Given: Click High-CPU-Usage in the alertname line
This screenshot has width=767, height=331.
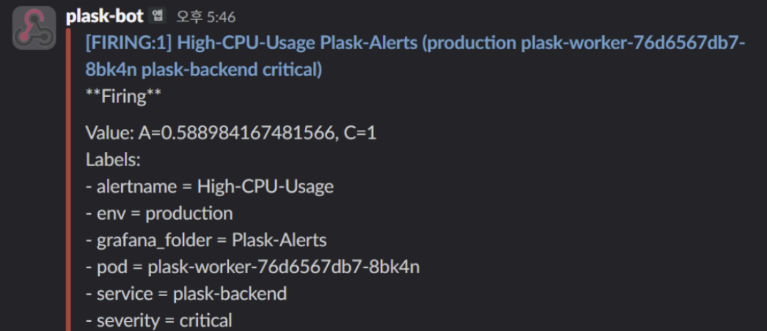Looking at the screenshot, I should [265, 187].
